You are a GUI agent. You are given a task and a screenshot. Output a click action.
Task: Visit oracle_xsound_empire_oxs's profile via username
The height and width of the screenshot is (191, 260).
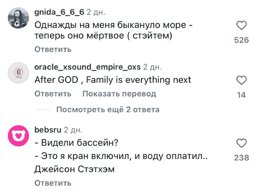(x=87, y=68)
